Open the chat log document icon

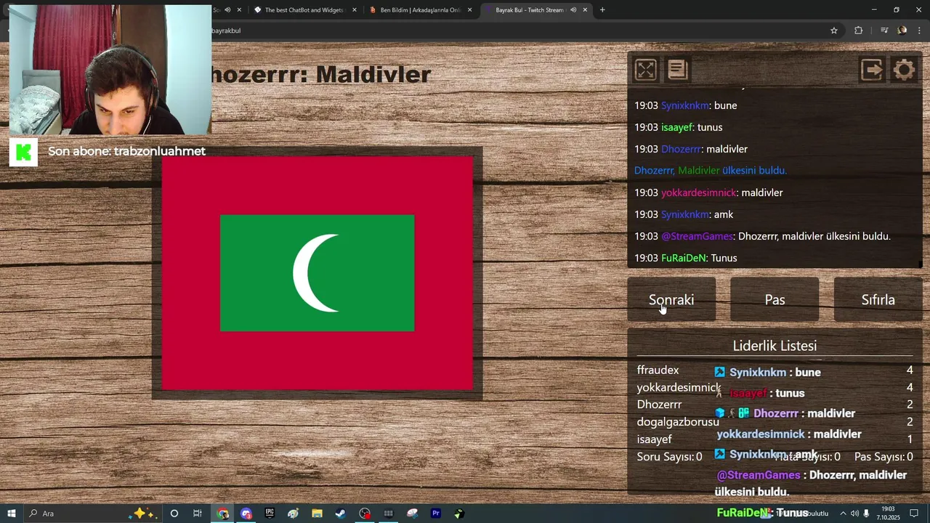coord(677,70)
